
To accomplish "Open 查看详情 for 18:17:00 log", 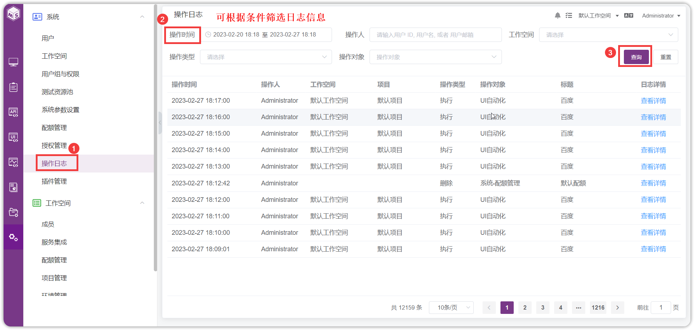I will pyautogui.click(x=653, y=101).
